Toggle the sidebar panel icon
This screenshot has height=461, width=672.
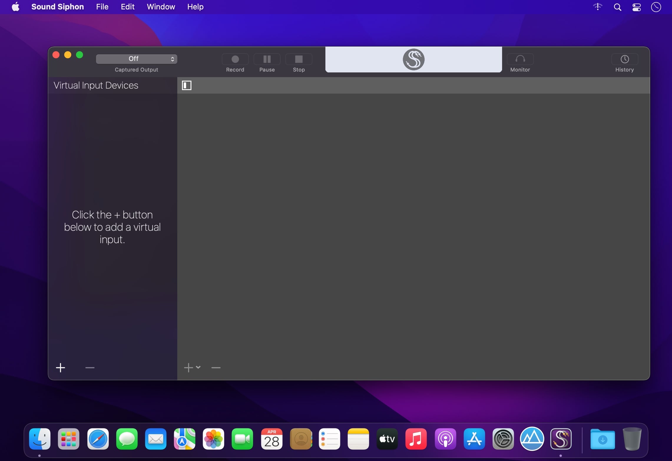[187, 85]
